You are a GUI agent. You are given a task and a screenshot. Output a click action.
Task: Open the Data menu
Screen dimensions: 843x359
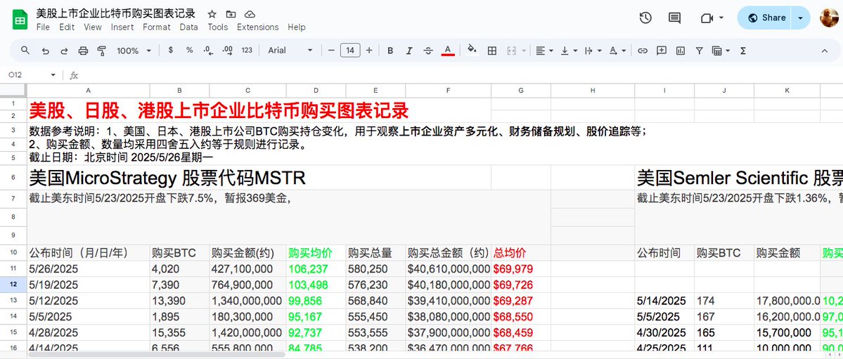pyautogui.click(x=188, y=27)
